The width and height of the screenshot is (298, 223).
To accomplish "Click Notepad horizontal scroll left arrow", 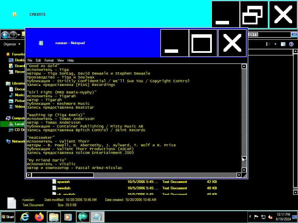I will 29,175.
